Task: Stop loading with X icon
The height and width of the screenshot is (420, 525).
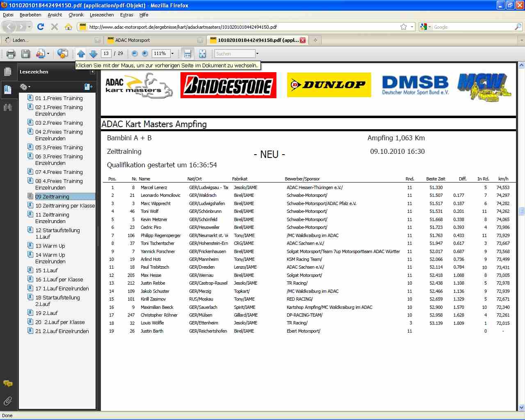Action: tap(54, 27)
